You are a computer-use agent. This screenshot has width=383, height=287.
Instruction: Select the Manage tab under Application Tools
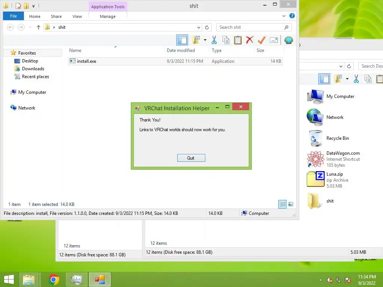(x=108, y=16)
